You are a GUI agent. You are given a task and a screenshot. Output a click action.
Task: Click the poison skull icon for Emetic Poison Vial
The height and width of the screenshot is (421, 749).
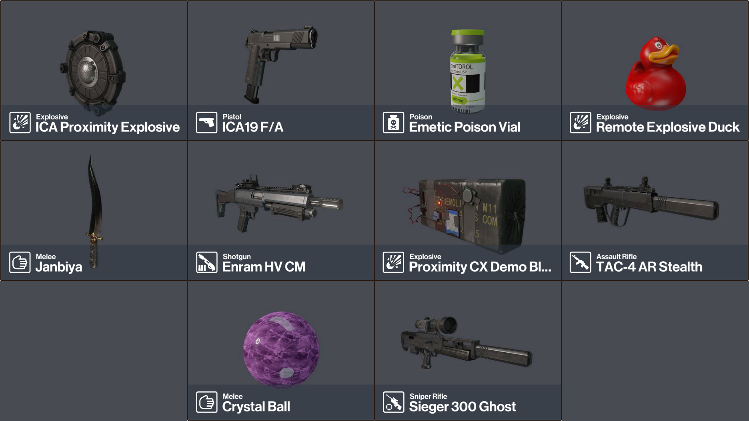pyautogui.click(x=393, y=122)
